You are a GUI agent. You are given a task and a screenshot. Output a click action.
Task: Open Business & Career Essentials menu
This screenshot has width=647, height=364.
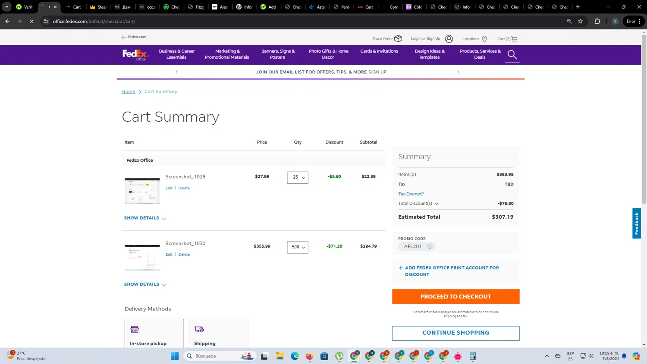click(x=177, y=54)
